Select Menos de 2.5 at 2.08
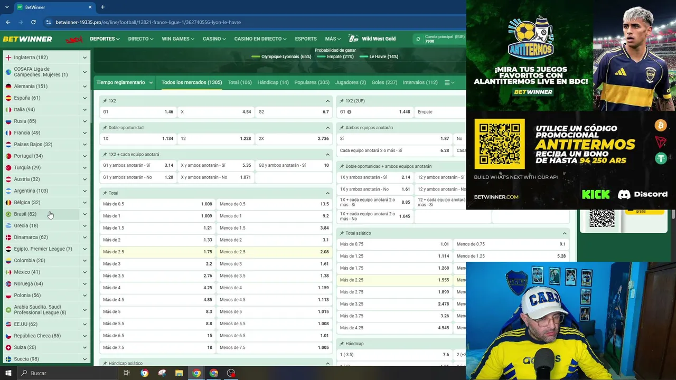 pos(274,252)
